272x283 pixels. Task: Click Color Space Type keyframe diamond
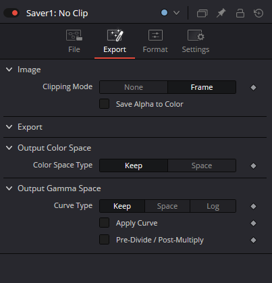click(253, 166)
